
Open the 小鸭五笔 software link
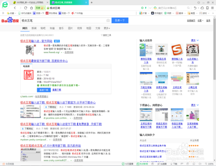tap(193, 88)
